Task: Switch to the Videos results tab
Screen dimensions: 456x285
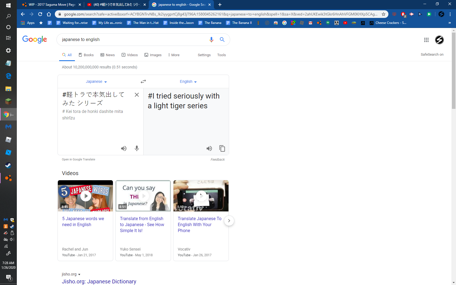Action: click(x=130, y=55)
